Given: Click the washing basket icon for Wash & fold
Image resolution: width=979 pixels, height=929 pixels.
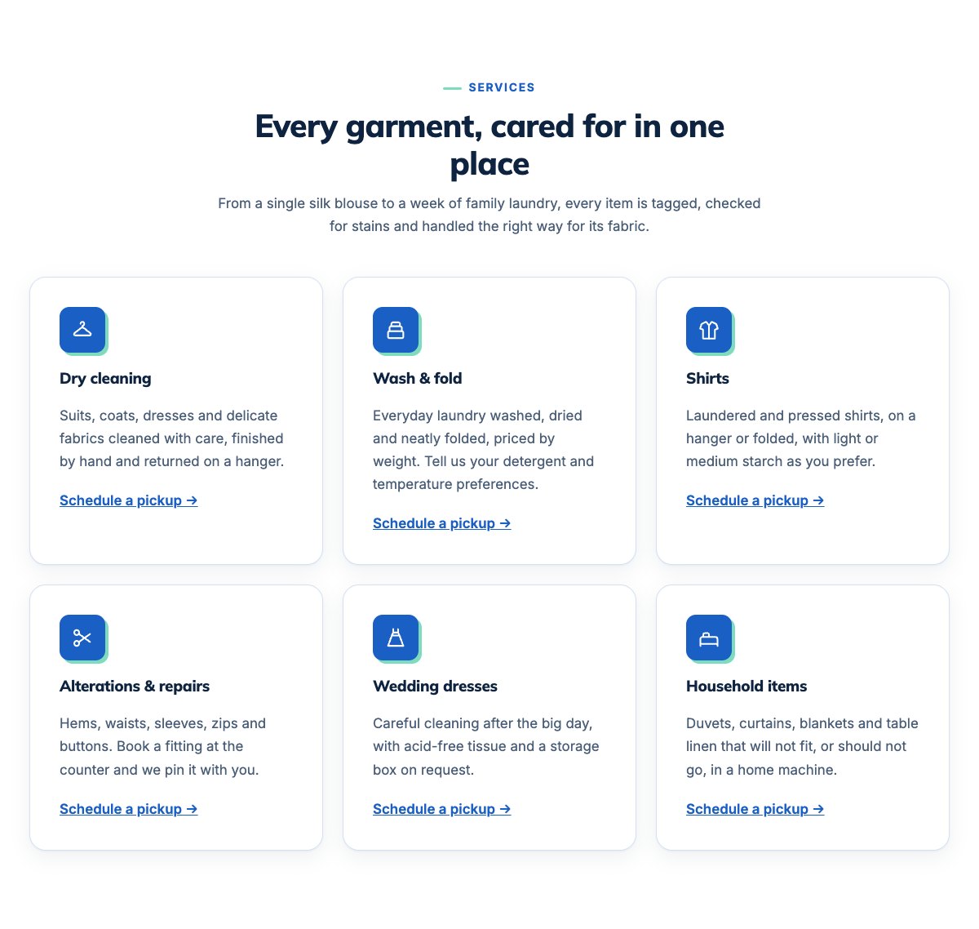Looking at the screenshot, I should tap(396, 330).
